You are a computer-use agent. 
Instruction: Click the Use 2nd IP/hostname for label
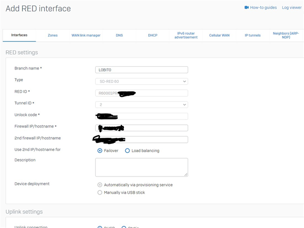[38, 149]
